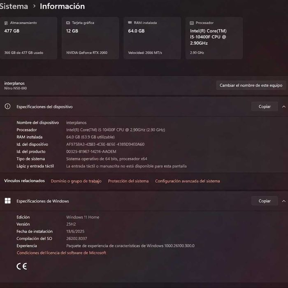Open Protección del sistema link
288x288 pixels.
click(x=128, y=181)
